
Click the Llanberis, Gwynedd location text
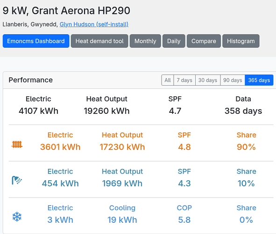click(x=30, y=24)
